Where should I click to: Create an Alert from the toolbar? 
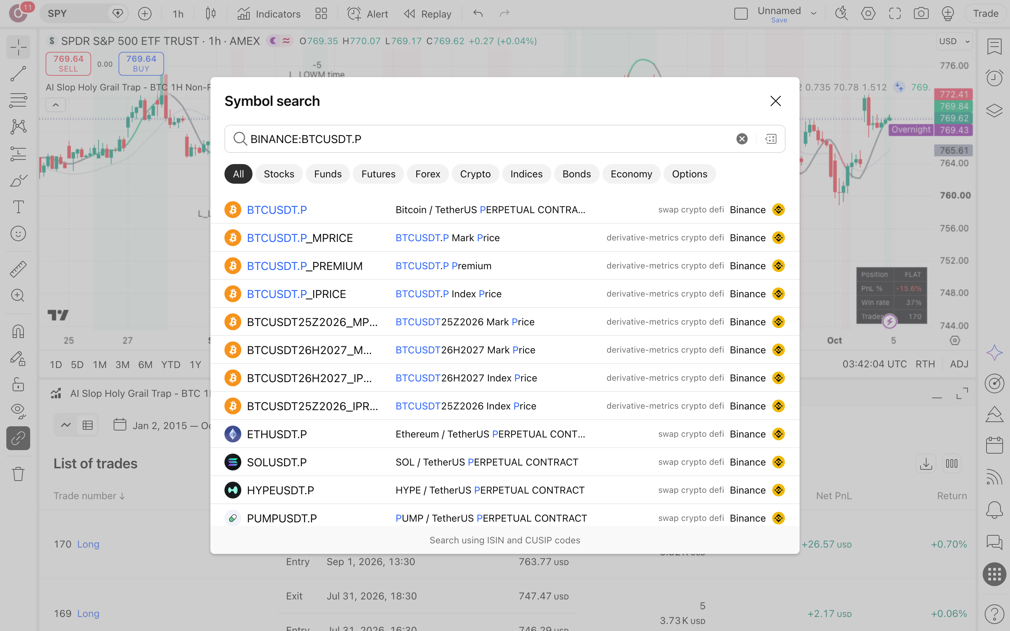[x=367, y=14]
